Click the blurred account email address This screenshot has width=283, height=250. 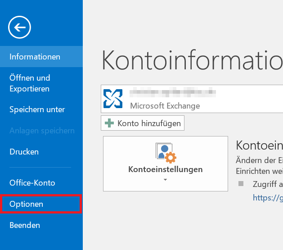pos(173,93)
